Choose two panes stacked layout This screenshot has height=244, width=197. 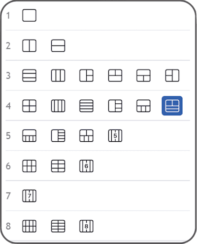(x=58, y=45)
